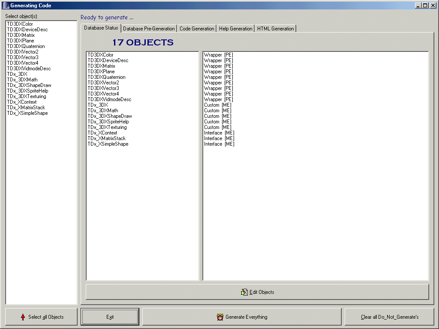Image resolution: width=439 pixels, height=329 pixels.
Task: Click the Wrapper [PE] entry for TD3DXColor
Action: coord(218,55)
